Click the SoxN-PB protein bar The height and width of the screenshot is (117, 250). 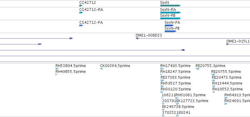(x=170, y=31)
